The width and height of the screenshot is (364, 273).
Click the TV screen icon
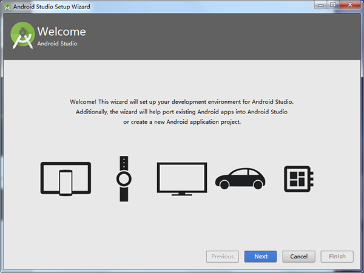tap(181, 178)
